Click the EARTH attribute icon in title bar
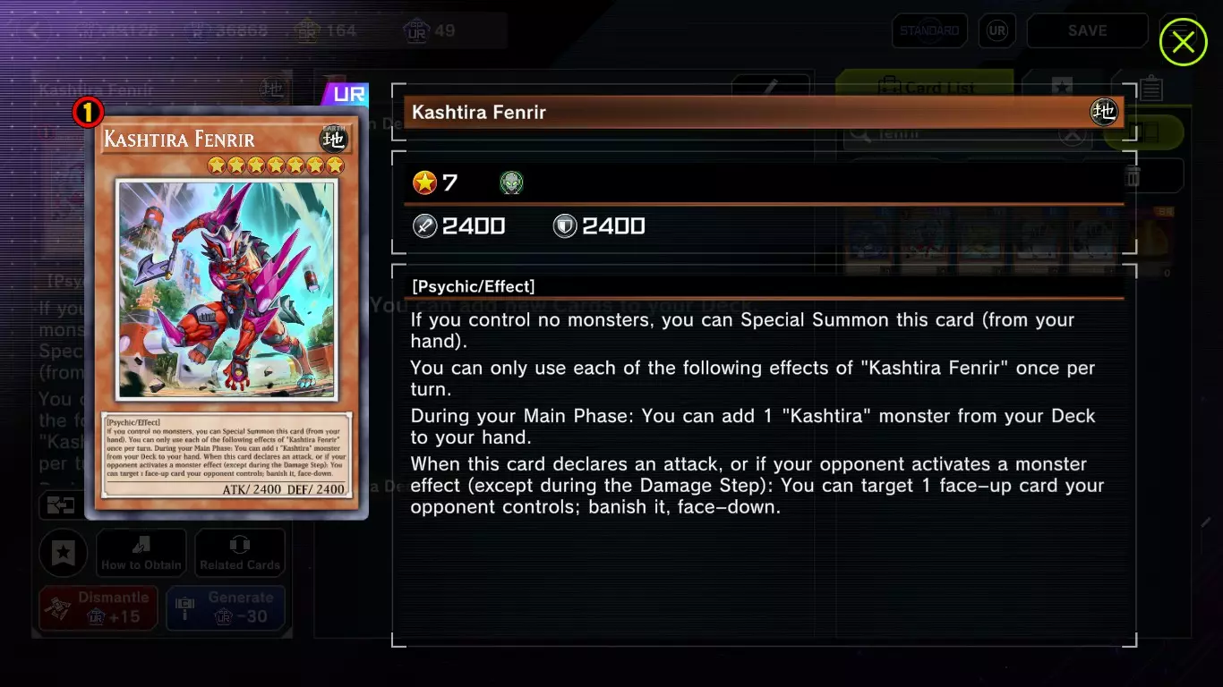Viewport: 1223px width, 687px height. (x=1104, y=112)
